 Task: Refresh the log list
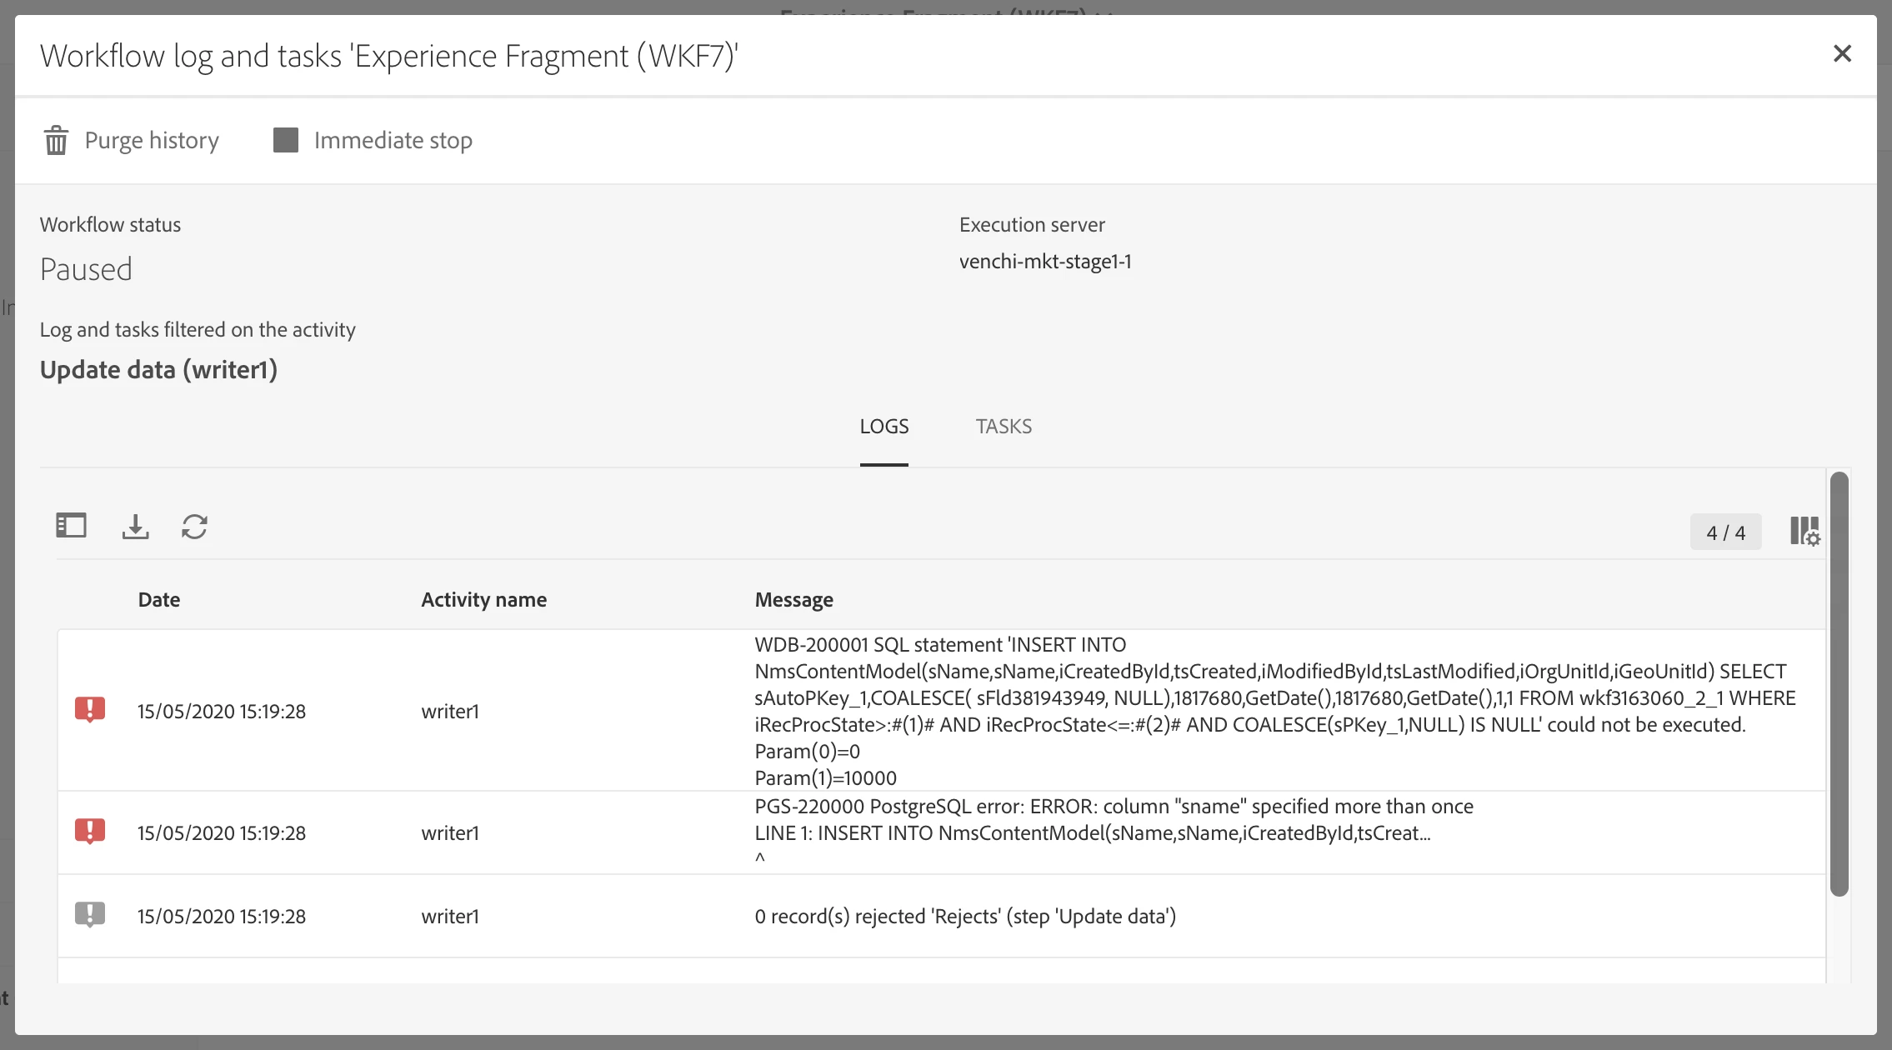[194, 526]
